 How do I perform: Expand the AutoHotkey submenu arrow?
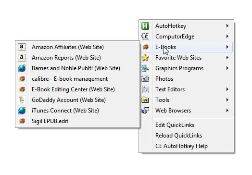[x=227, y=25]
